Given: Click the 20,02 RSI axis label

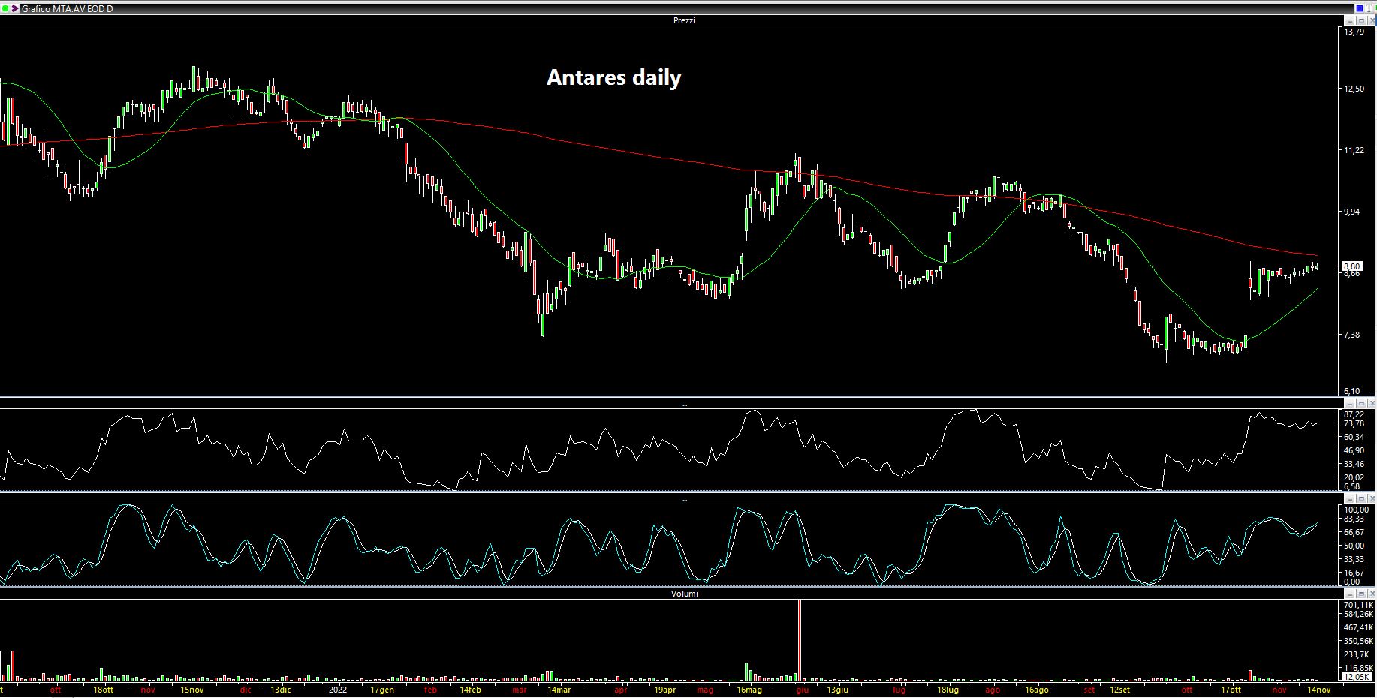Looking at the screenshot, I should [1354, 477].
